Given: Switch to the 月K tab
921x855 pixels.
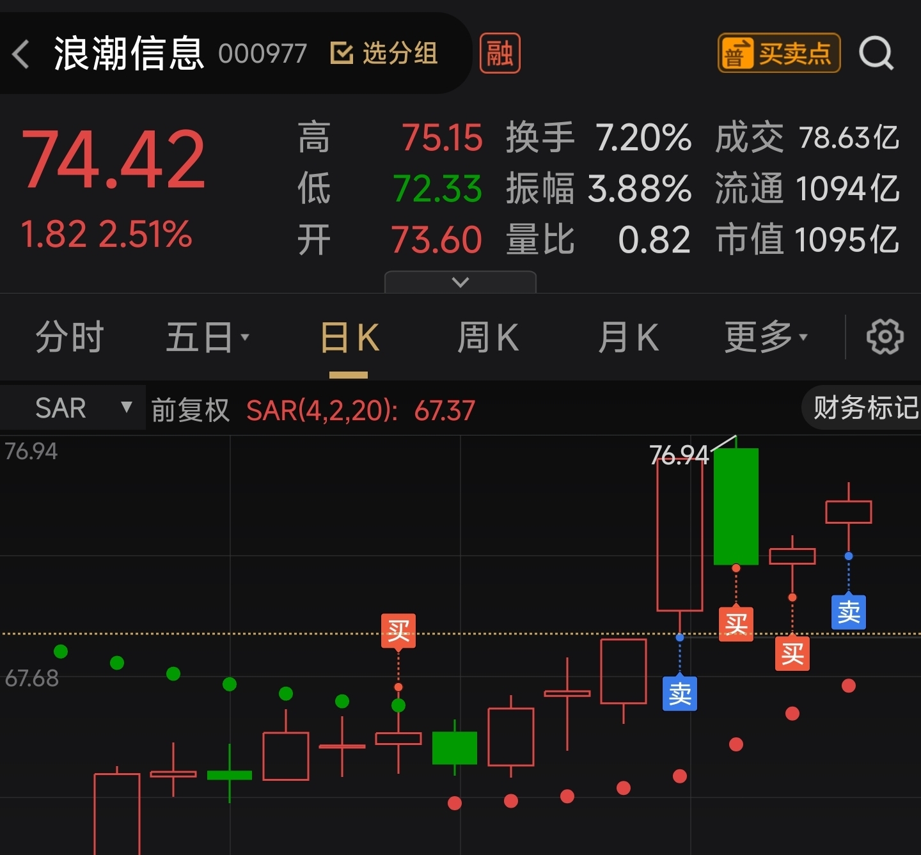Looking at the screenshot, I should (x=628, y=337).
